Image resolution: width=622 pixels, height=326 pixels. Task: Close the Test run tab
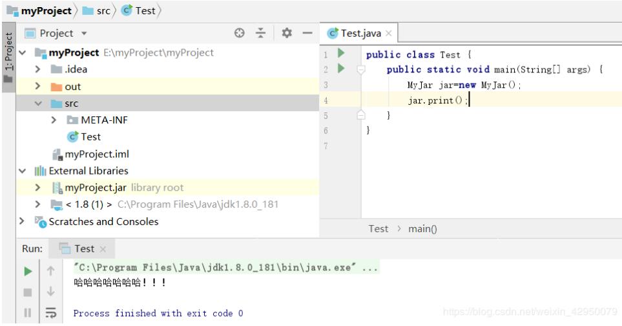(103, 249)
